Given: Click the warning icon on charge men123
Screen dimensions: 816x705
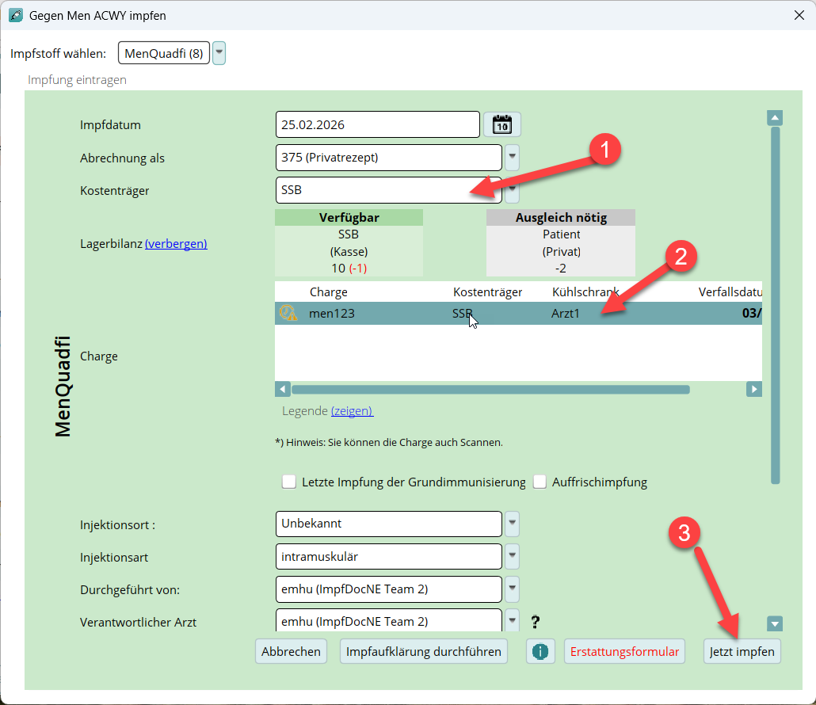Looking at the screenshot, I should pyautogui.click(x=288, y=313).
